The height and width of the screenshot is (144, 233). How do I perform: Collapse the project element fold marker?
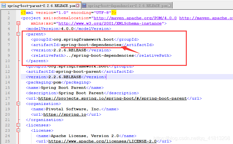pyautogui.click(x=18, y=23)
